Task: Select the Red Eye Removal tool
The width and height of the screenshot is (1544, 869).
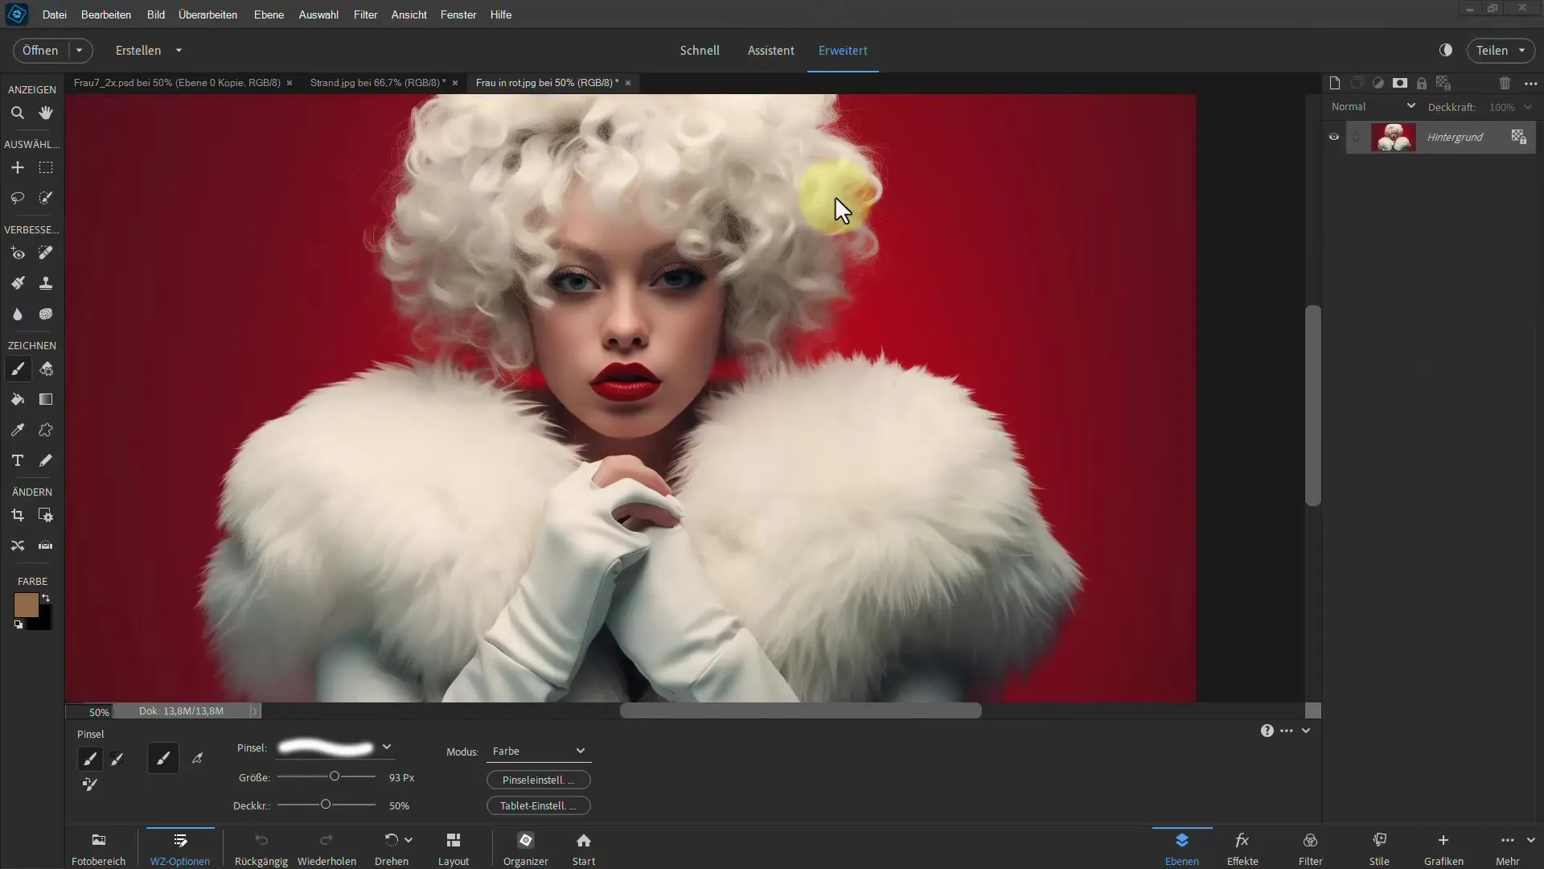Action: 17,253
